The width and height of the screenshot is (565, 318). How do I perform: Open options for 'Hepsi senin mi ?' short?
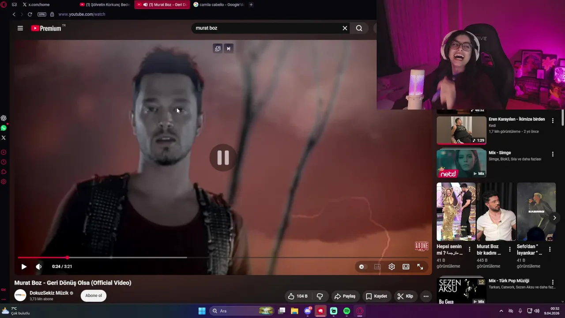coord(469,250)
